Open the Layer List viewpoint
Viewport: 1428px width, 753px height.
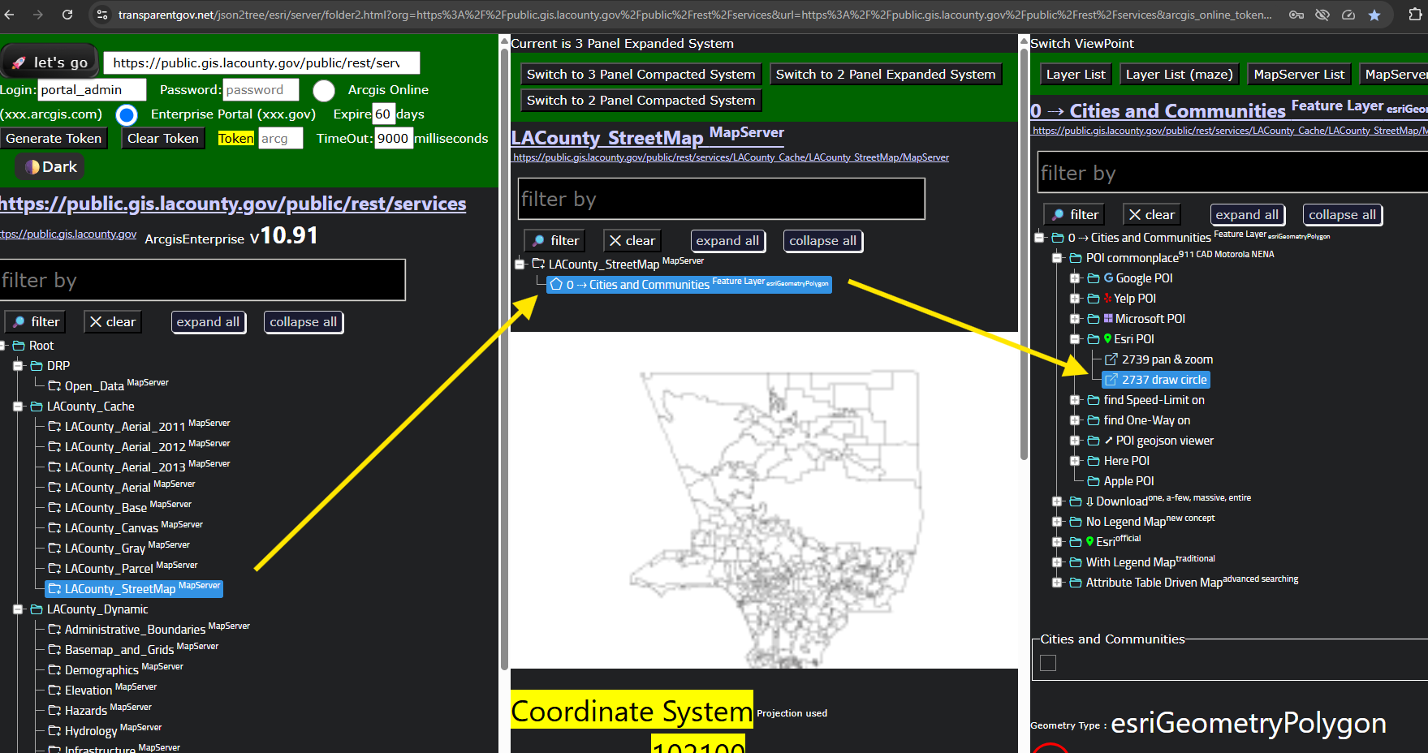click(x=1076, y=75)
